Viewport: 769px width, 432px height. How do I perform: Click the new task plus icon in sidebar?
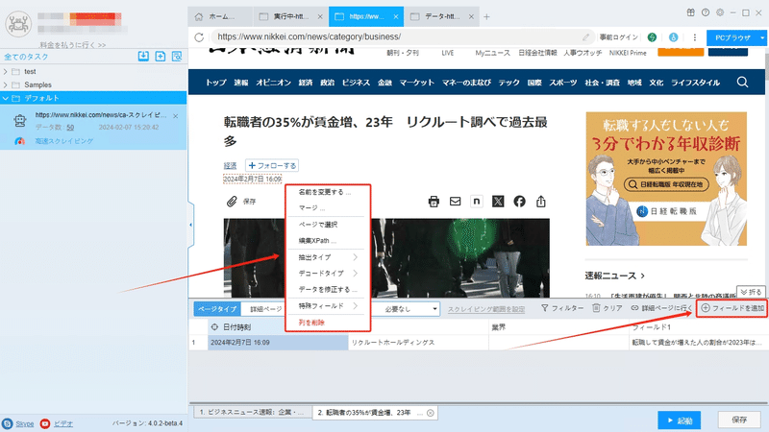click(161, 57)
